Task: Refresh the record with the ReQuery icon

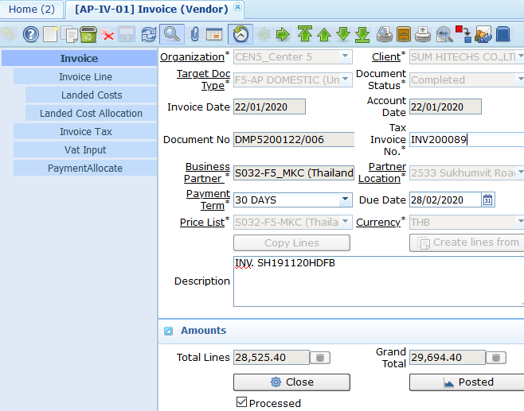Action: coord(148,34)
